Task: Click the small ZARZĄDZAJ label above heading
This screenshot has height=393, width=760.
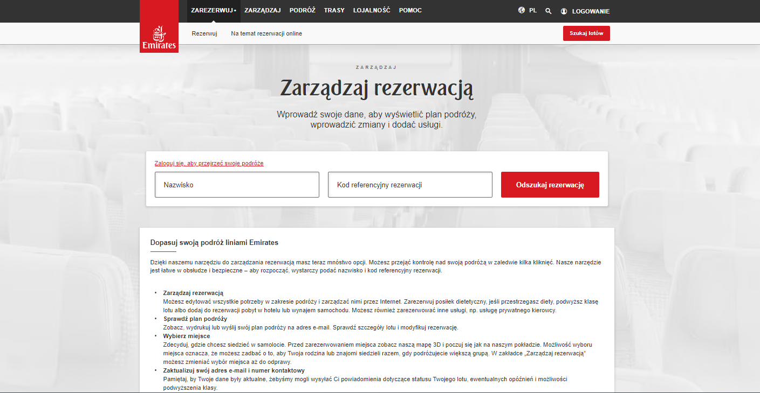Action: (x=376, y=67)
